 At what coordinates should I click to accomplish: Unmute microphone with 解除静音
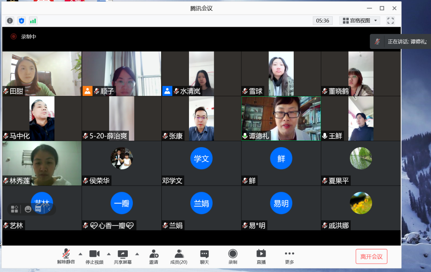(66, 256)
